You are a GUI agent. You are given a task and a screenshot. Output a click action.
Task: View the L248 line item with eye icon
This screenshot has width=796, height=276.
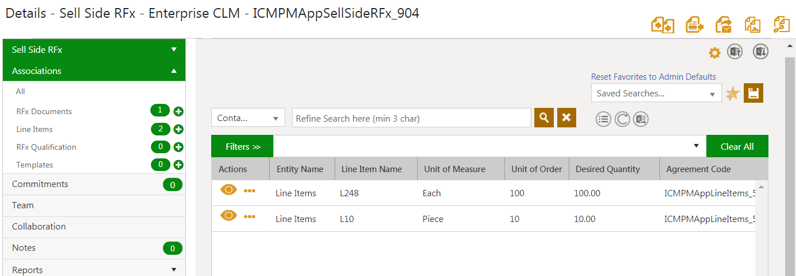(x=228, y=190)
